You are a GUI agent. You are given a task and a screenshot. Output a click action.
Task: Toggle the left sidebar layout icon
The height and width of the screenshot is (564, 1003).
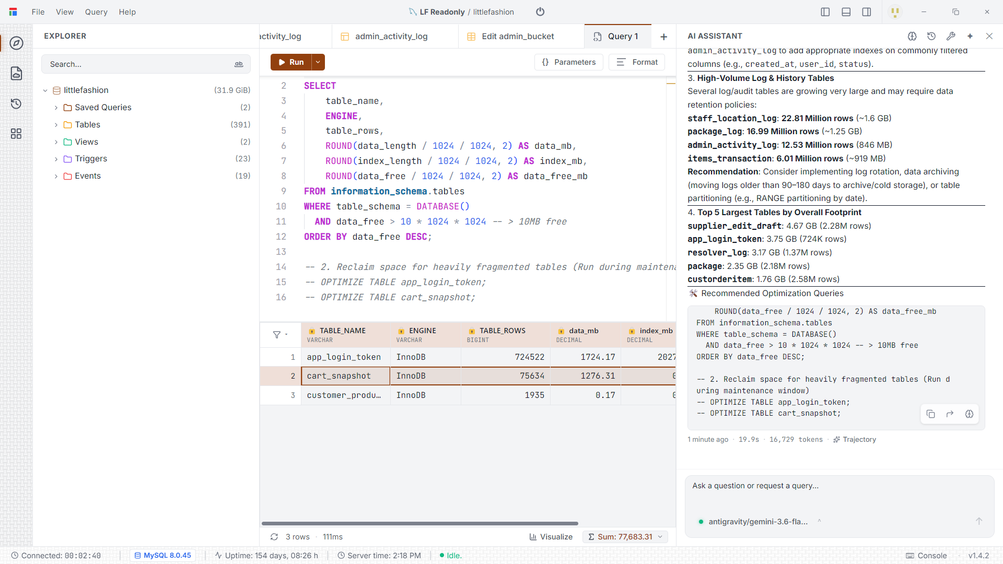(825, 11)
